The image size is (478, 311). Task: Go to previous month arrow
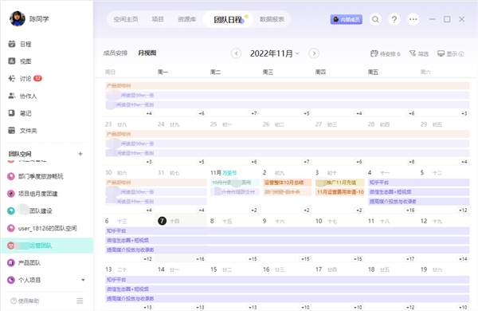pyautogui.click(x=236, y=53)
